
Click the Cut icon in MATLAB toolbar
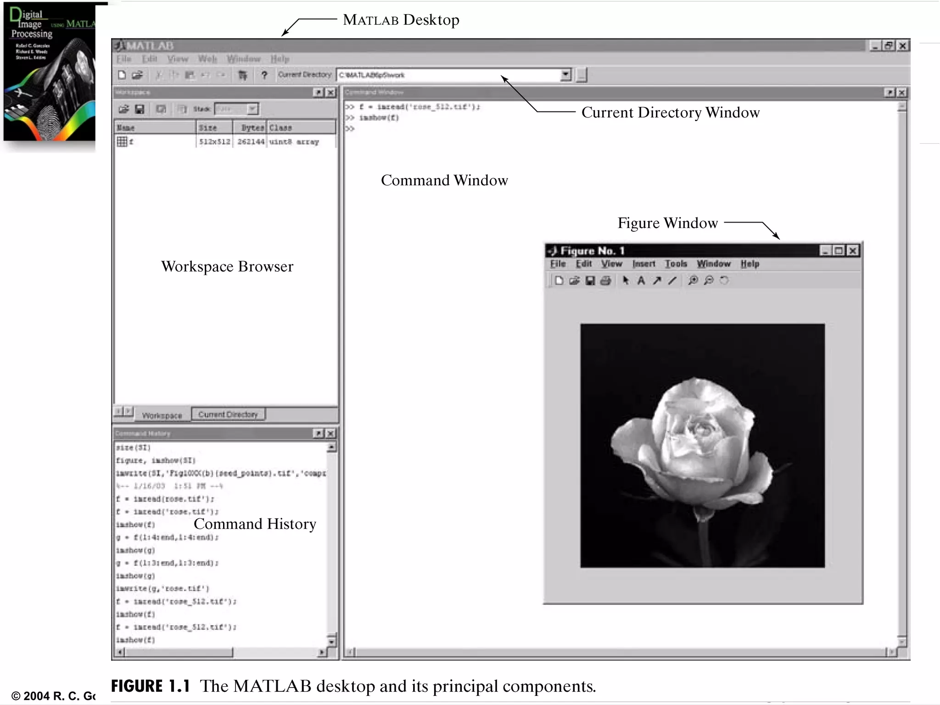[159, 75]
